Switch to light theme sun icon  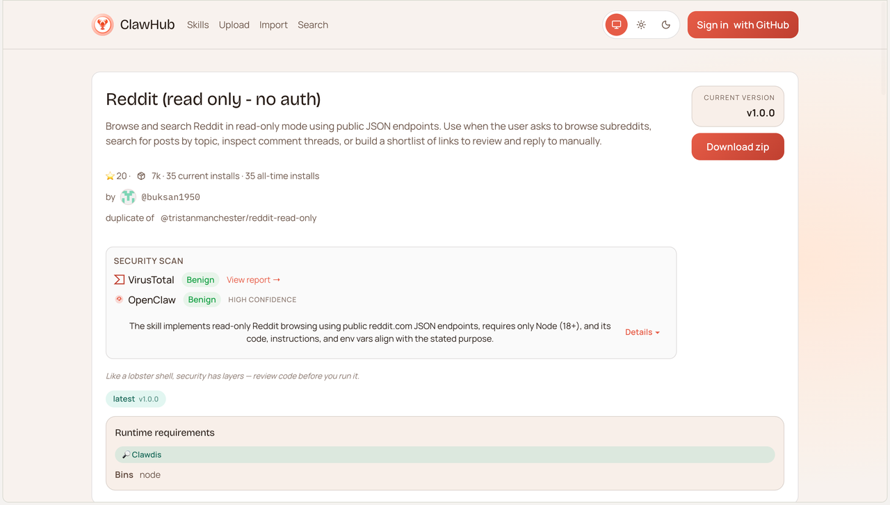(641, 25)
